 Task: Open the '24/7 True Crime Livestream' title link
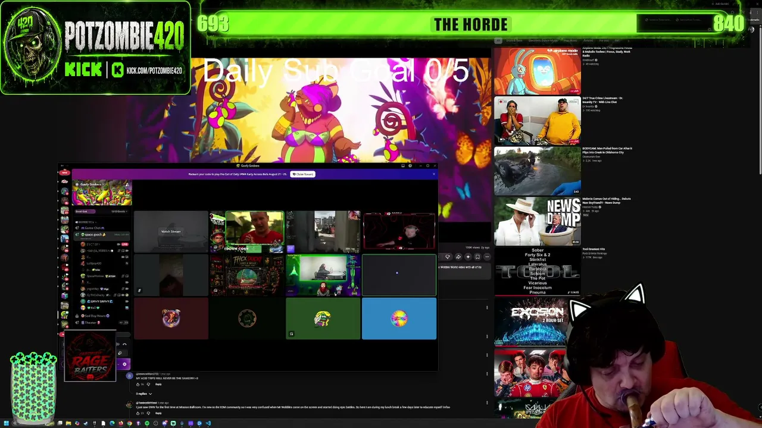602,100
